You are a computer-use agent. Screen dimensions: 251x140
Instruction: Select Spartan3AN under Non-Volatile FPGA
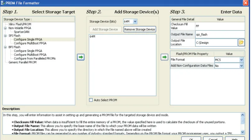pyautogui.click(x=21, y=32)
